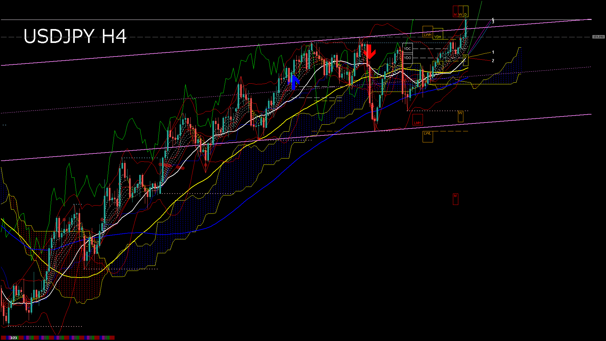This screenshot has height=341, width=606.
Task: Click projection line label 2
Action: [493, 61]
